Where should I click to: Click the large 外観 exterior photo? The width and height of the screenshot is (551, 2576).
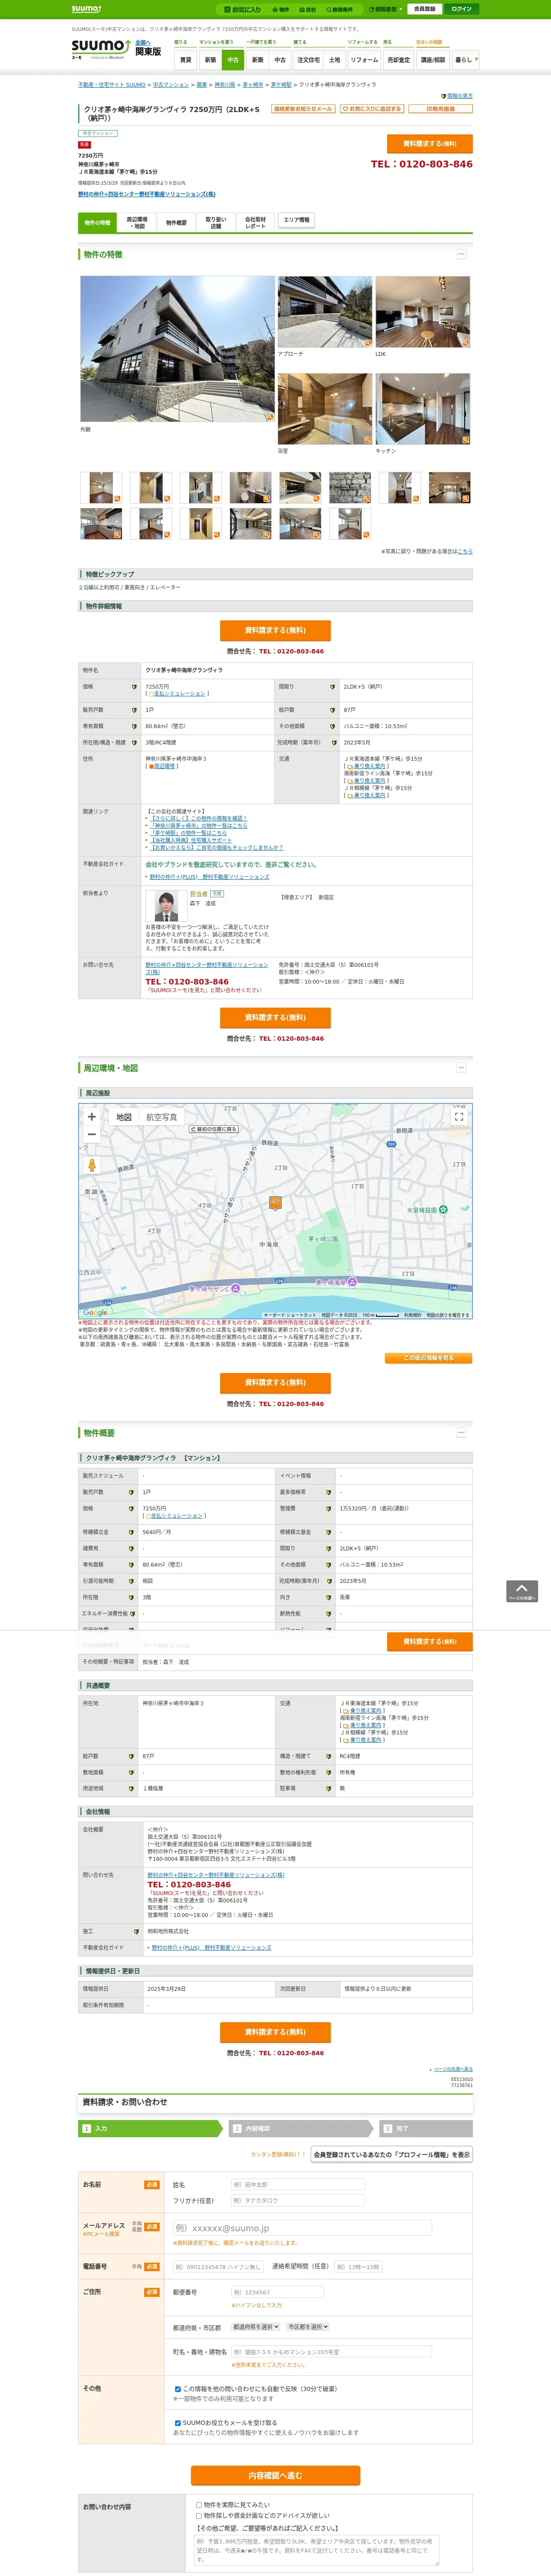point(177,349)
